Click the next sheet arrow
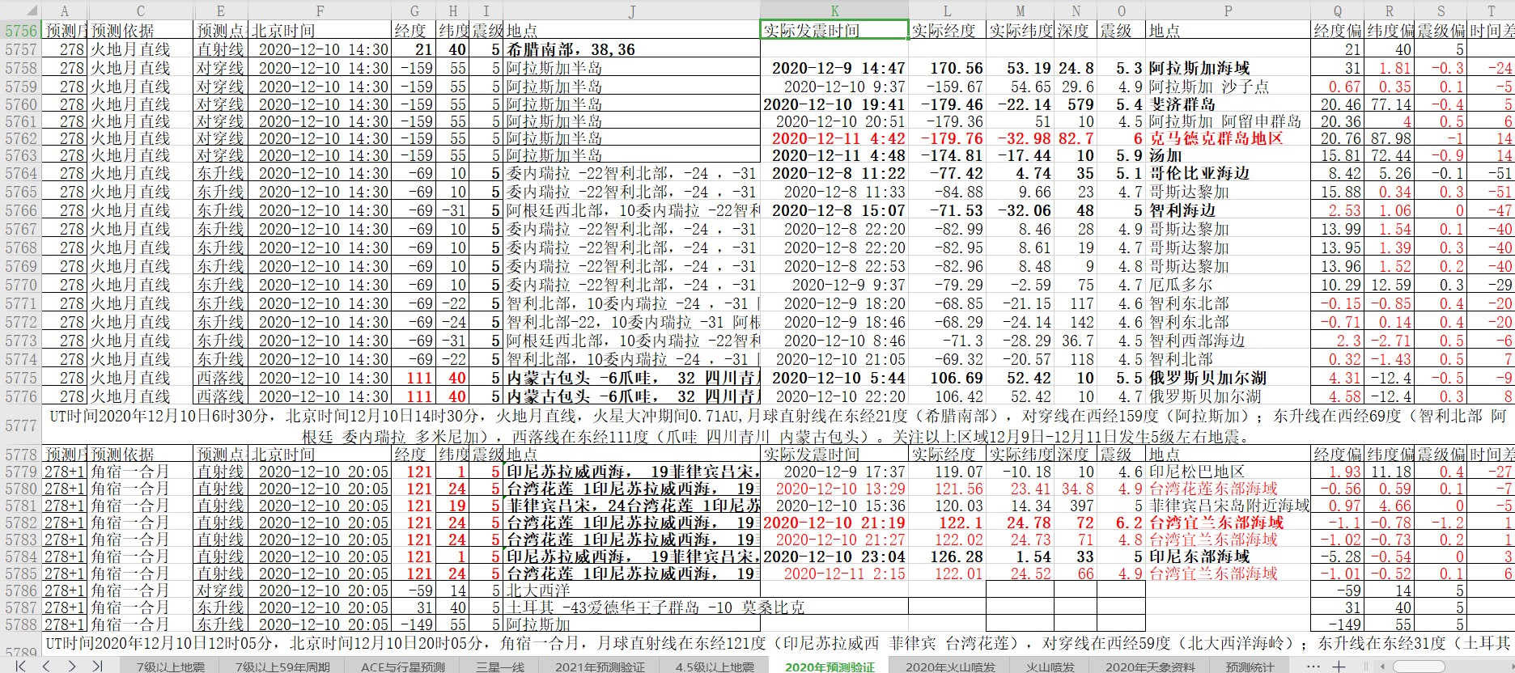This screenshot has height=673, width=1515. point(72,666)
